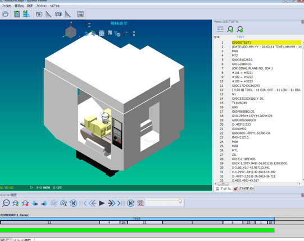This screenshot has height=241, width=304.
Task: Toggle the view visibility eye icon in the viewport
Action: [117, 34]
